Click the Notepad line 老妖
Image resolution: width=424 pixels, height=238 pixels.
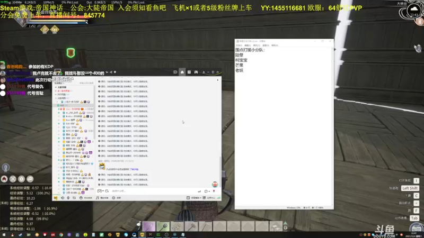click(240, 70)
